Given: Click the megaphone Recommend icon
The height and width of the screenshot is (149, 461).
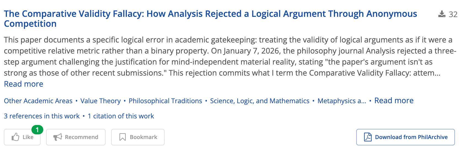Looking at the screenshot, I should (58, 137).
